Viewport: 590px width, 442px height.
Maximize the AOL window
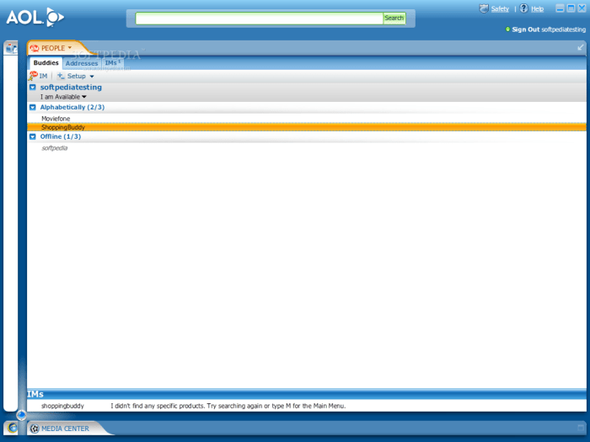tap(571, 8)
